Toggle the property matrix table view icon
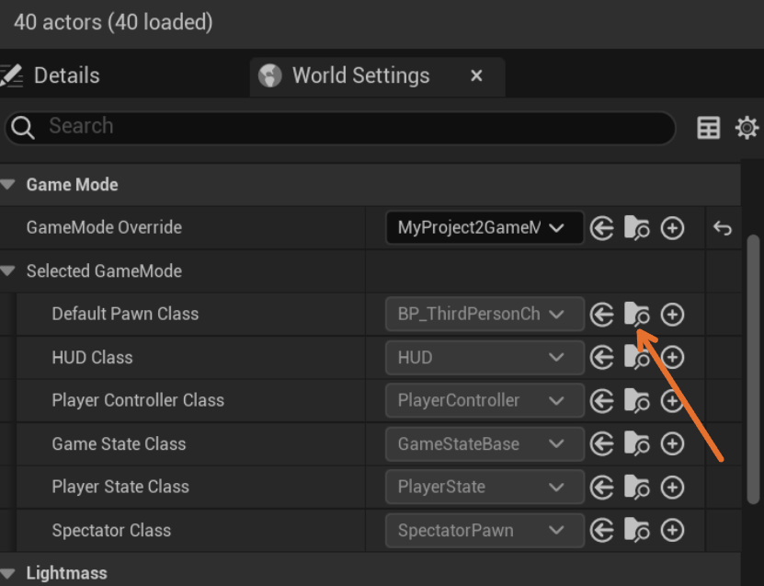This screenshot has height=586, width=764. (709, 129)
